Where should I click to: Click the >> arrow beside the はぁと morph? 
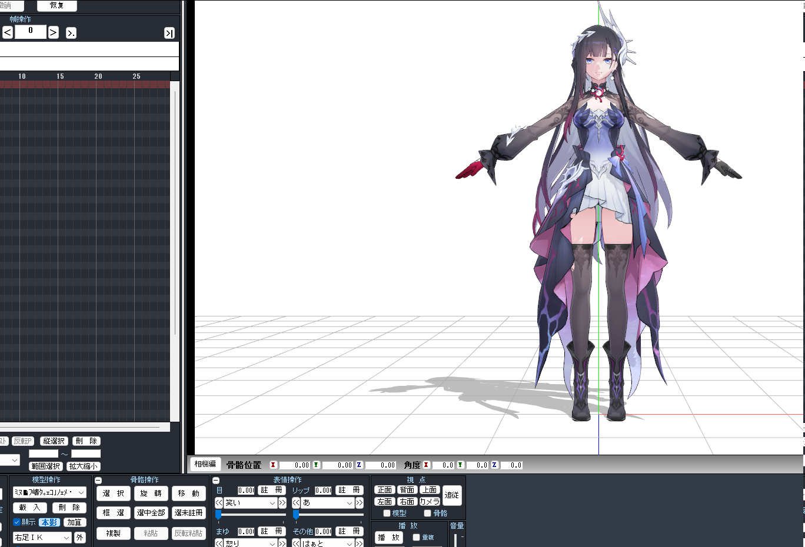click(x=359, y=543)
